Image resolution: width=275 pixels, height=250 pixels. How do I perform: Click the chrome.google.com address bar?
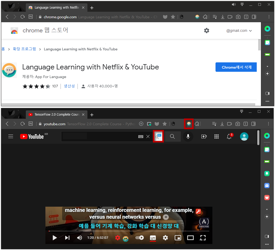pos(98,17)
